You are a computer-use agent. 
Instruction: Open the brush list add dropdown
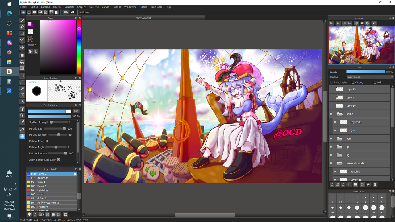coord(41,214)
